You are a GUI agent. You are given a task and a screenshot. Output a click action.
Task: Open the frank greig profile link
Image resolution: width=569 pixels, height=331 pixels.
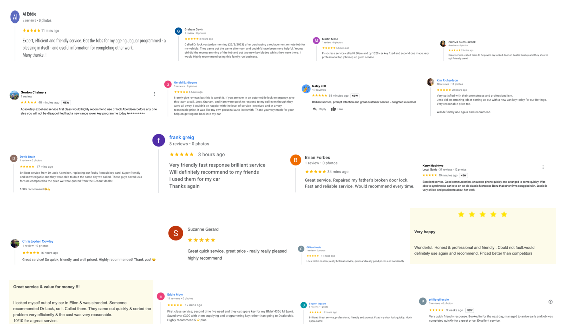[182, 137]
